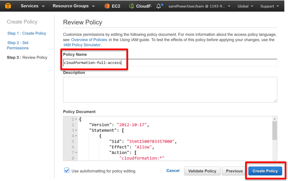Screen dimensions: 288x181
Task: Cancel the policy creation
Action: (x=173, y=170)
